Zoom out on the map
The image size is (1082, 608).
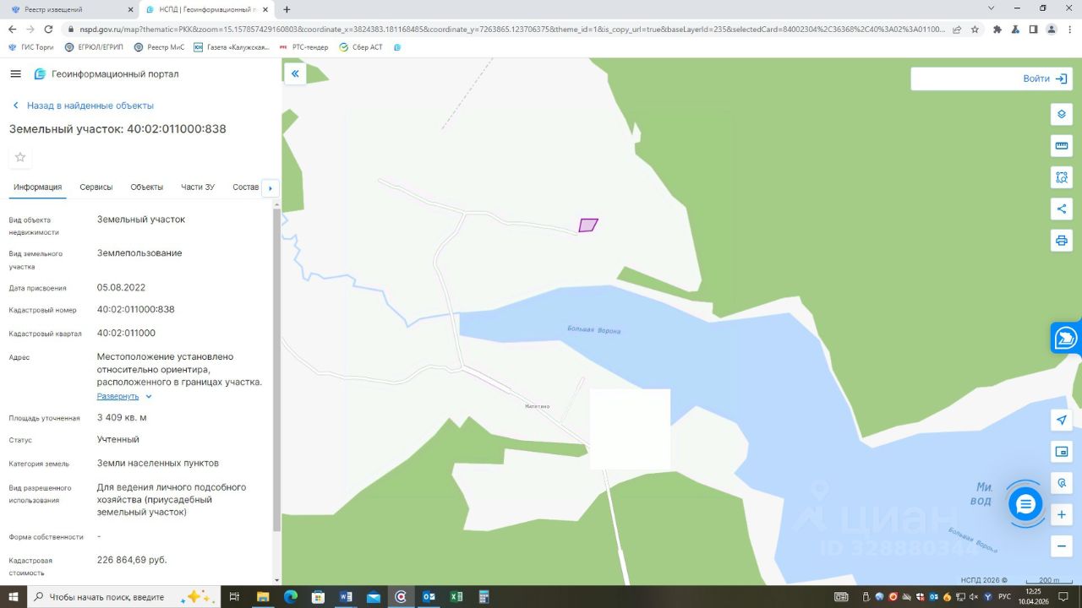point(1062,546)
